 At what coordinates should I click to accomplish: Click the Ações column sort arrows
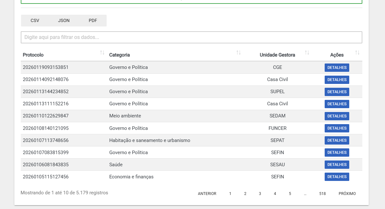pos(357,53)
